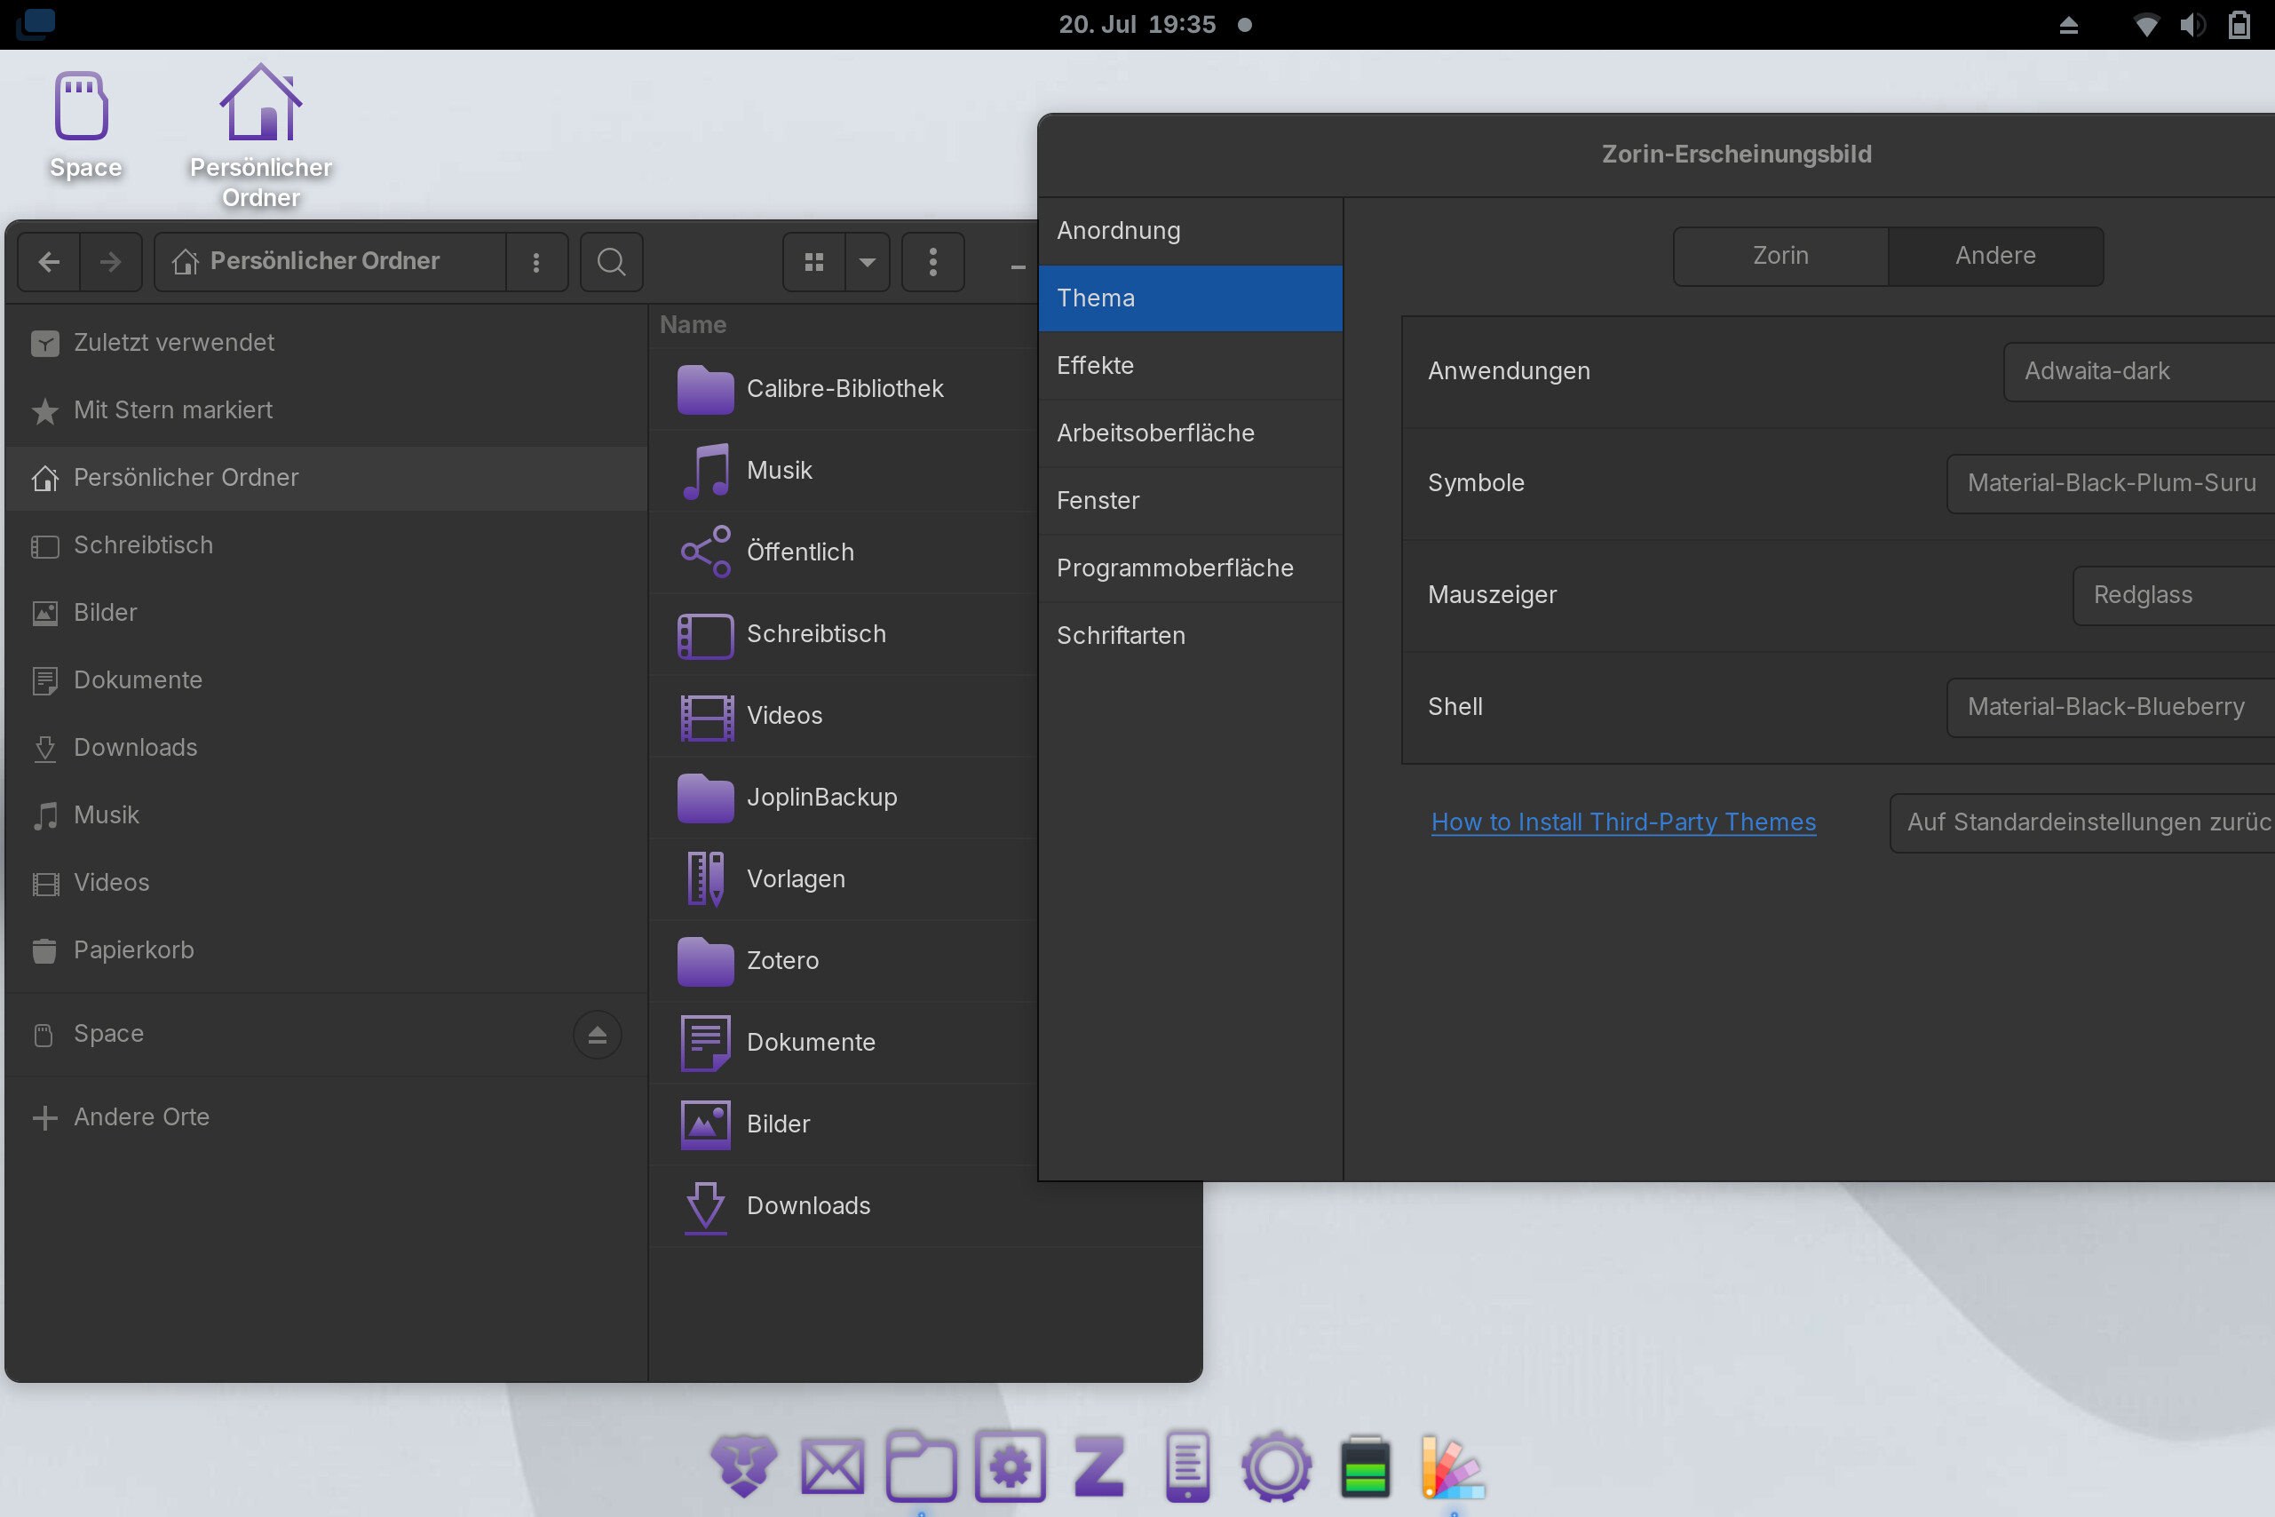The width and height of the screenshot is (2275, 1517).
Task: Open Vorlagen templates folder
Action: tap(844, 878)
